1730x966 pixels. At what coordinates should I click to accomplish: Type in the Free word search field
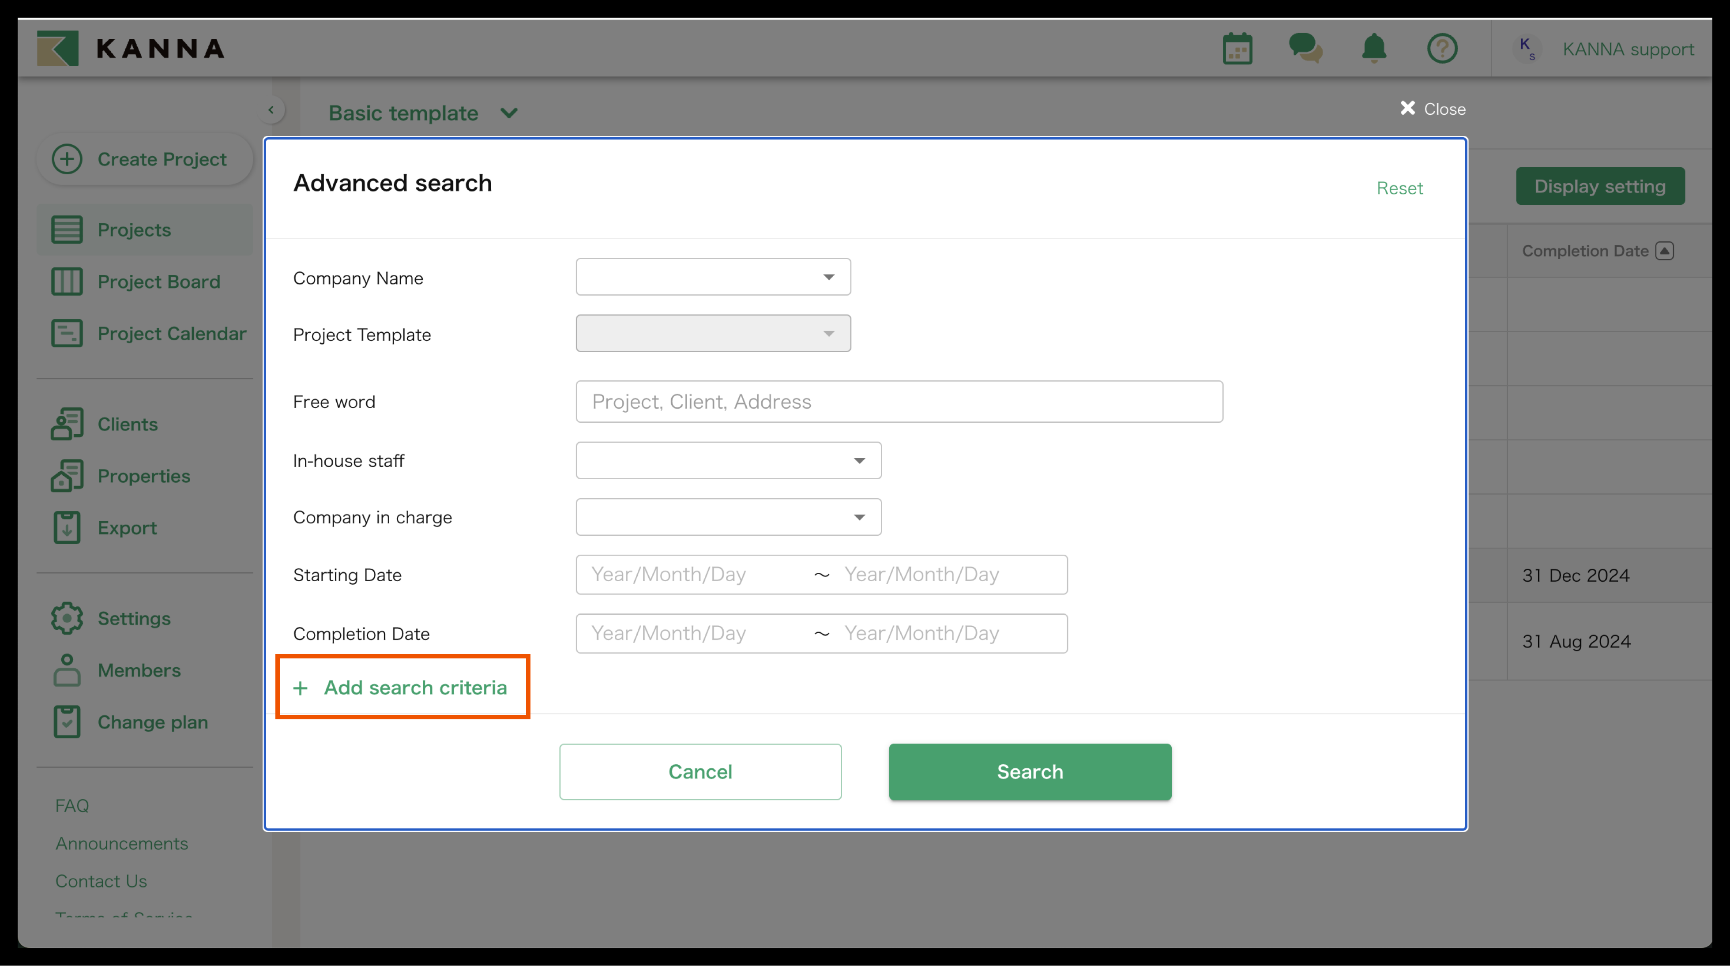tap(899, 401)
